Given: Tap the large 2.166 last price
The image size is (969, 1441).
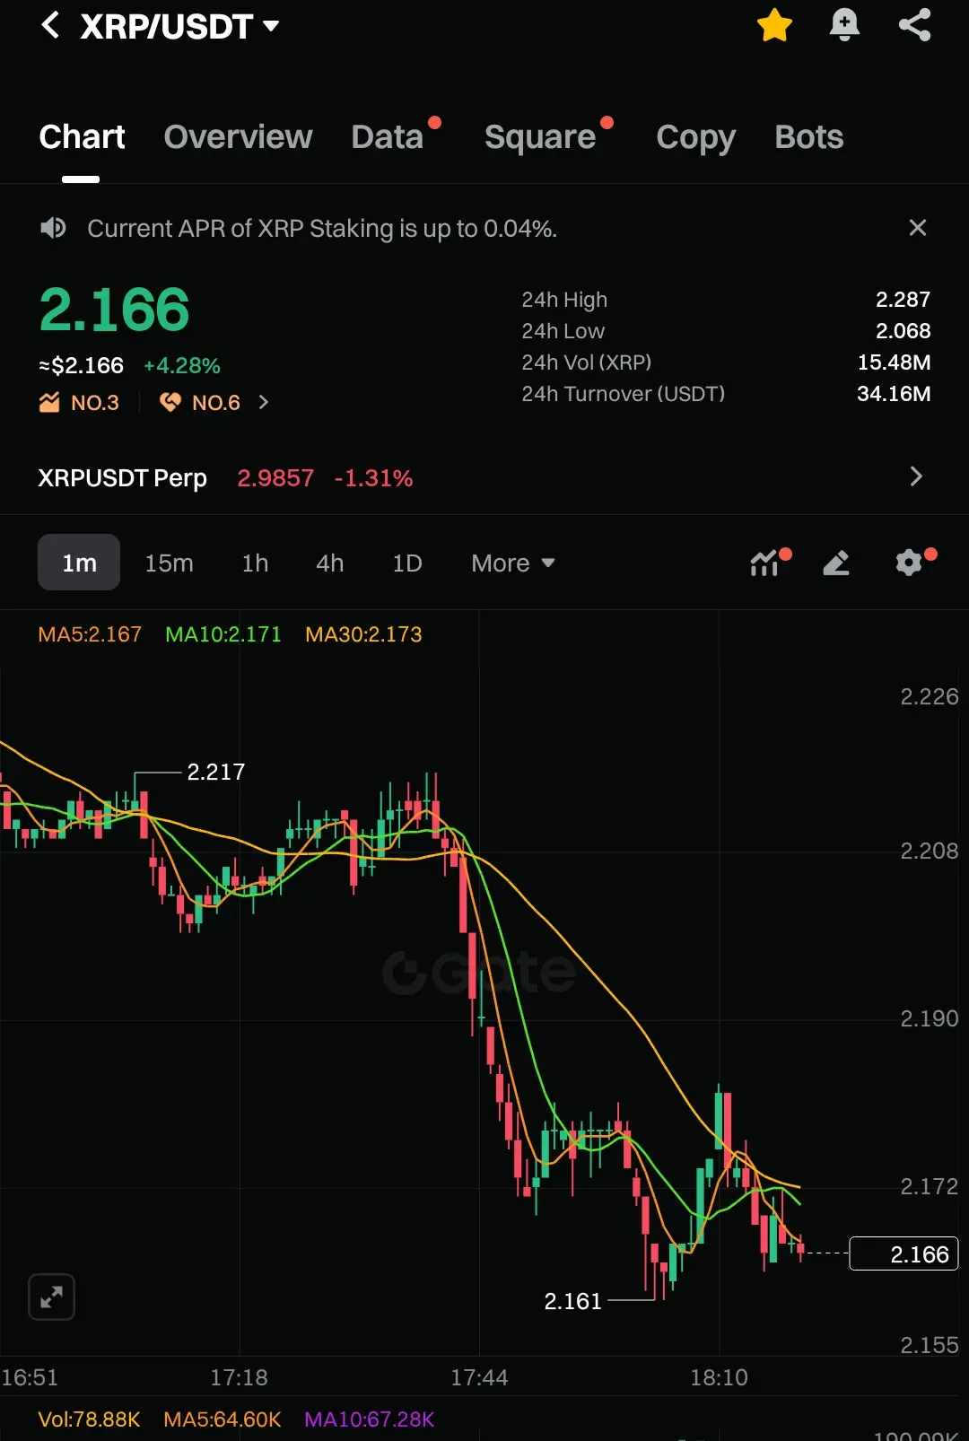Looking at the screenshot, I should click(x=114, y=310).
